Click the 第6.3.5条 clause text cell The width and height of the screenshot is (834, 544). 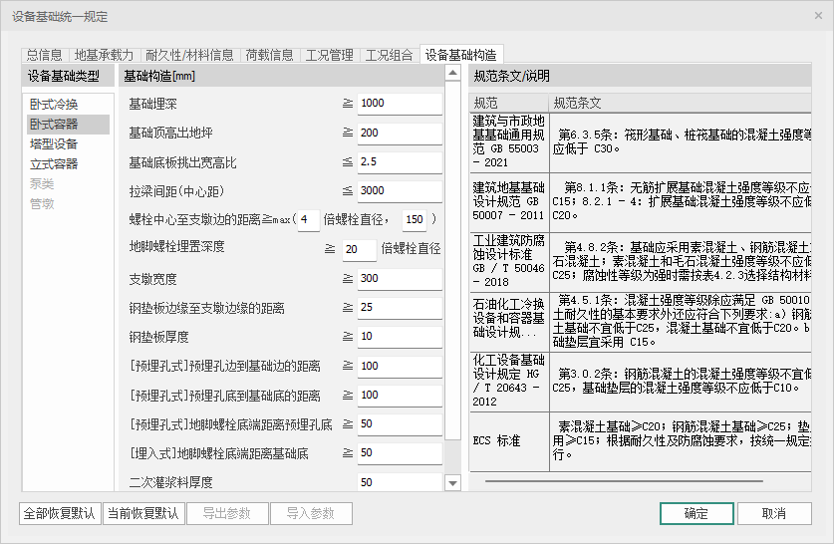click(x=681, y=142)
